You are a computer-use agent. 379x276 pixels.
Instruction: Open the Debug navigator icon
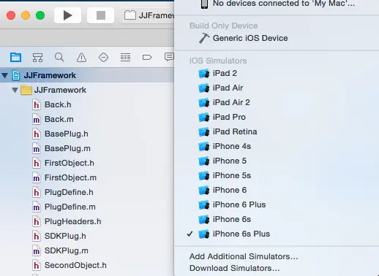pos(125,58)
